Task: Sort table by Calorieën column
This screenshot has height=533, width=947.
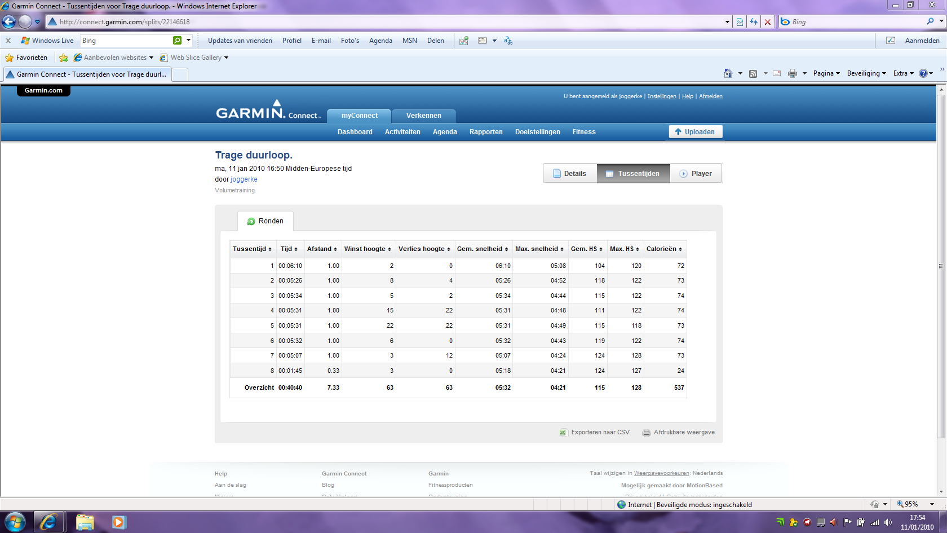Action: pyautogui.click(x=664, y=249)
